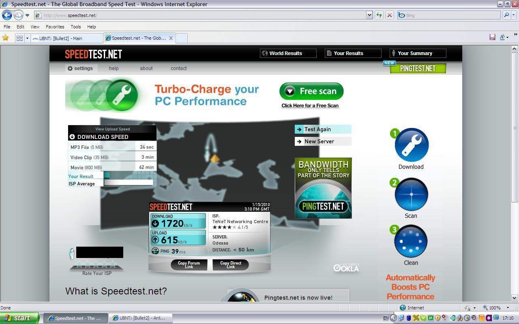Image resolution: width=519 pixels, height=324 pixels.
Task: Open Your Summary
Action: point(418,53)
